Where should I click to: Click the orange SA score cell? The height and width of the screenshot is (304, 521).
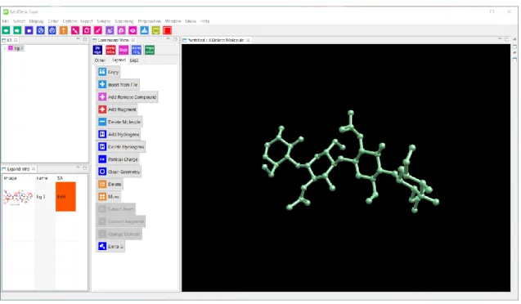click(x=65, y=196)
